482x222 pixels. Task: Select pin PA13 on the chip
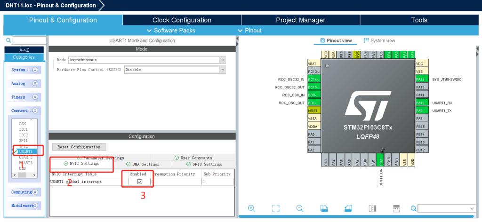click(421, 79)
